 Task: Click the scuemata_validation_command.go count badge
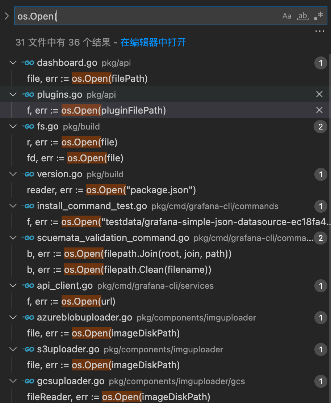tap(320, 238)
